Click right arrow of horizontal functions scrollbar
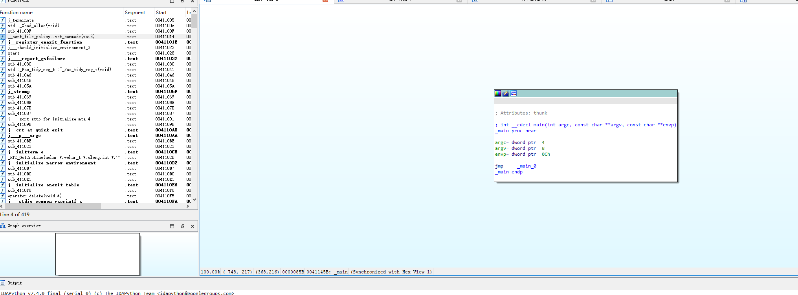Image resolution: width=798 pixels, height=295 pixels. (188, 206)
